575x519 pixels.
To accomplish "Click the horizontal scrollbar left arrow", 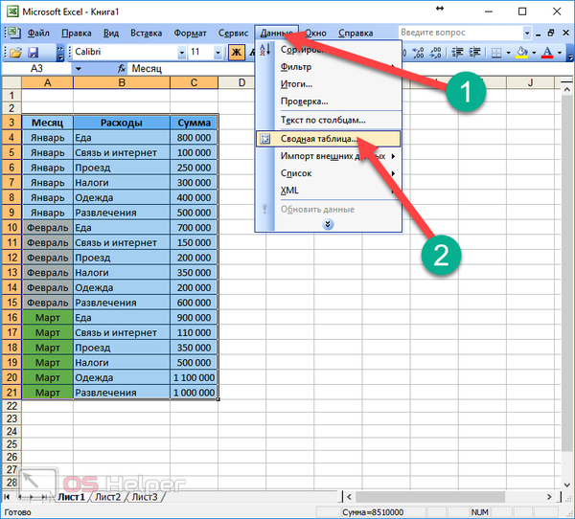I will tap(349, 497).
